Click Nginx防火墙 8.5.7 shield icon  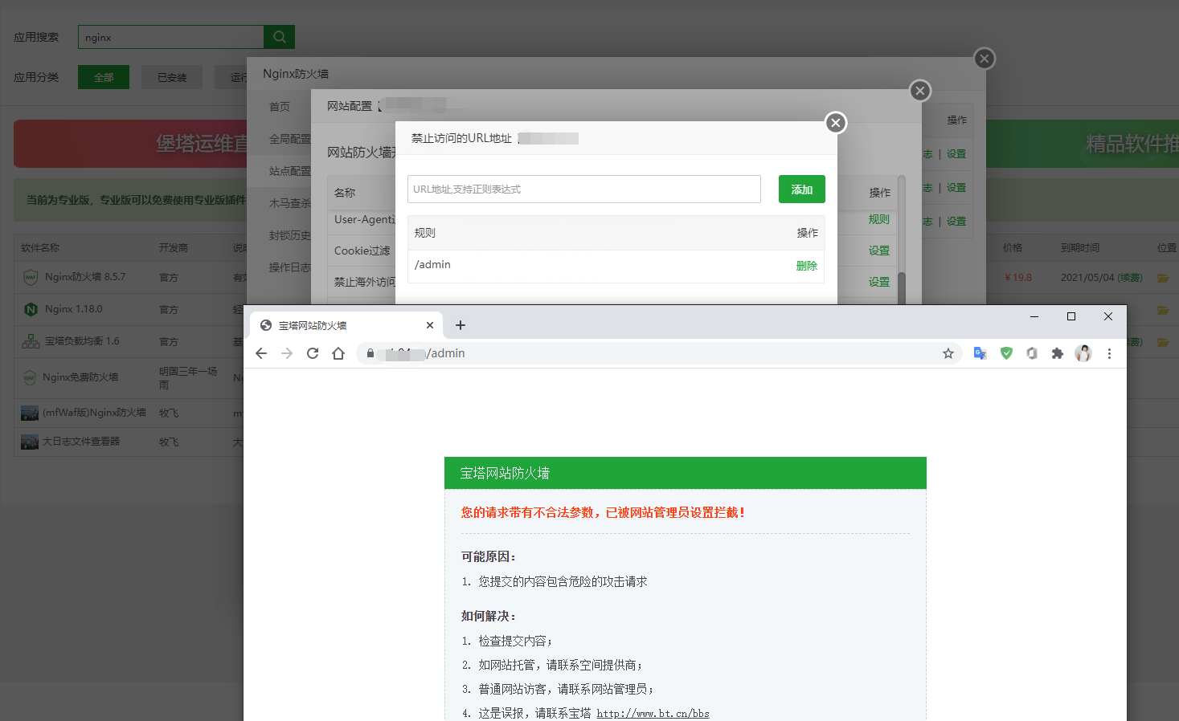point(31,277)
